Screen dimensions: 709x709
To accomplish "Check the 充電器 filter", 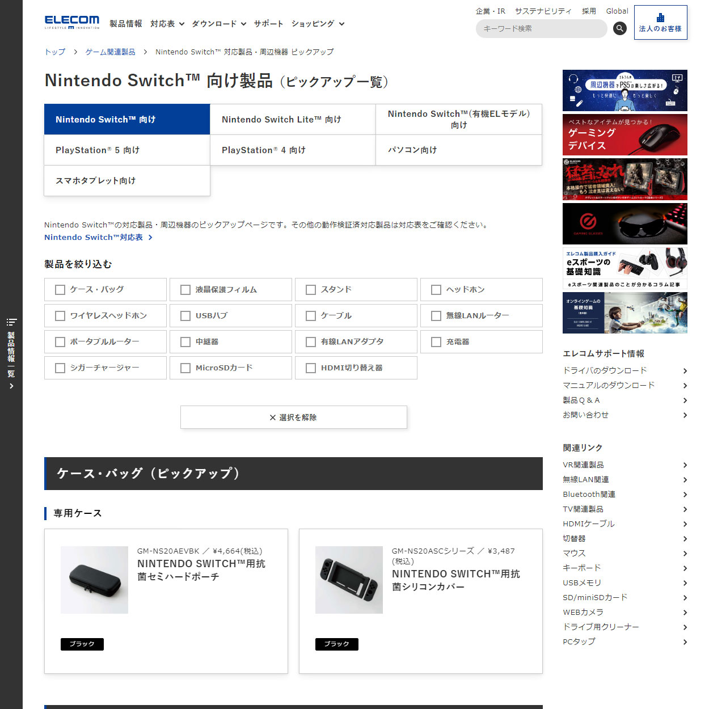I will pos(436,342).
